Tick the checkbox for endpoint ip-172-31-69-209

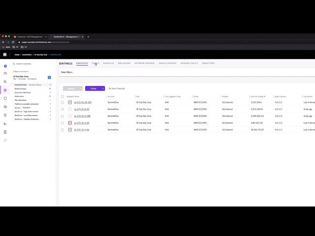tap(63, 102)
